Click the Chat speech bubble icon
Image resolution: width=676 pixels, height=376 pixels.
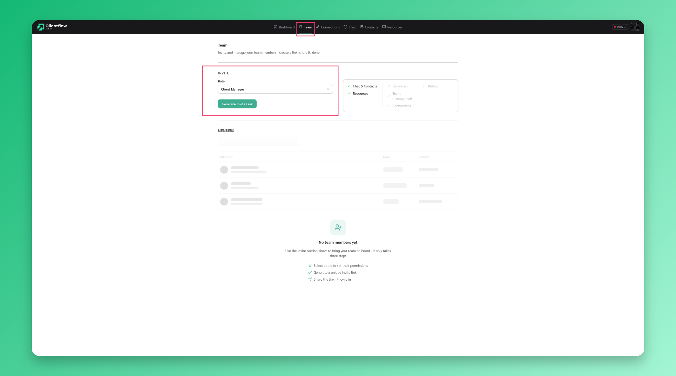(x=346, y=27)
